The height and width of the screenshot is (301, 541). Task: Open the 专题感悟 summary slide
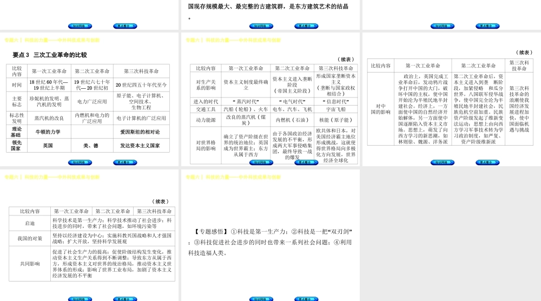[x=270, y=235]
